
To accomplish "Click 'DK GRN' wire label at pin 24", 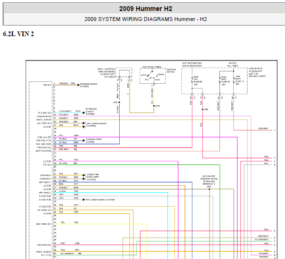I will click(63, 163).
